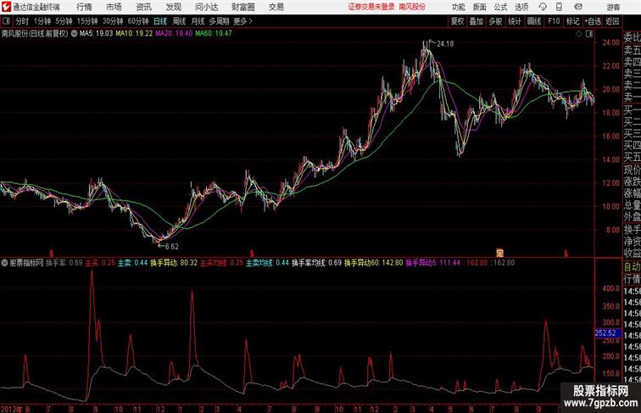Switch to the 周线 period tab
This screenshot has height=413, width=641.
pos(179,21)
